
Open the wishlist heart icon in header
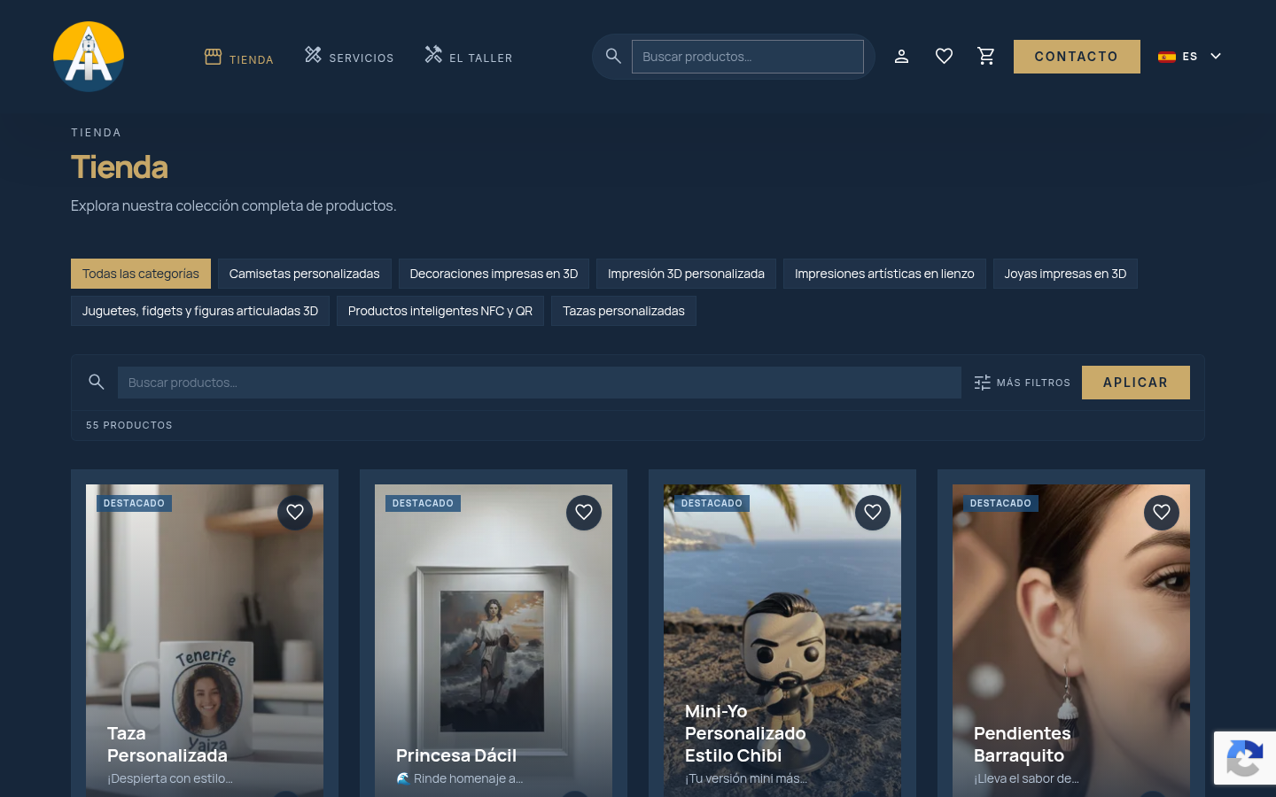tap(944, 57)
